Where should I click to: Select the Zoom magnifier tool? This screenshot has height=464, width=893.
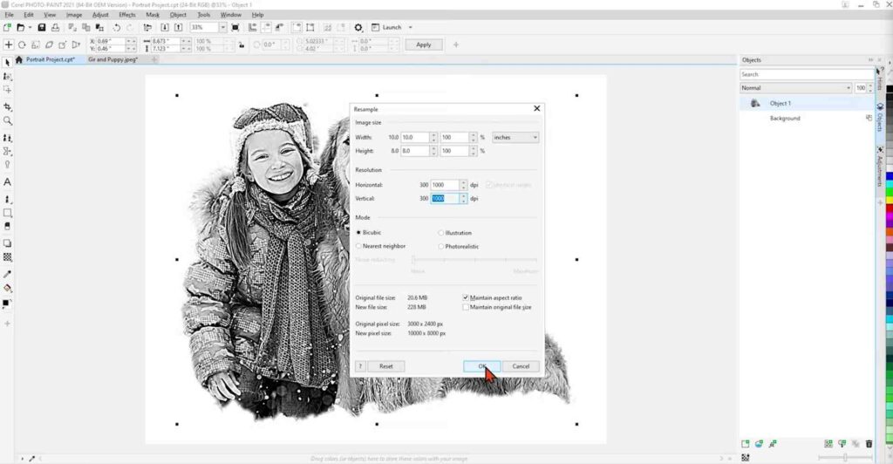(x=7, y=120)
